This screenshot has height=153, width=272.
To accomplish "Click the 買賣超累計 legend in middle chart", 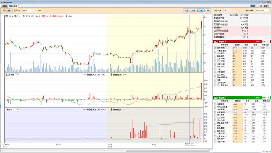I will click(x=94, y=75).
